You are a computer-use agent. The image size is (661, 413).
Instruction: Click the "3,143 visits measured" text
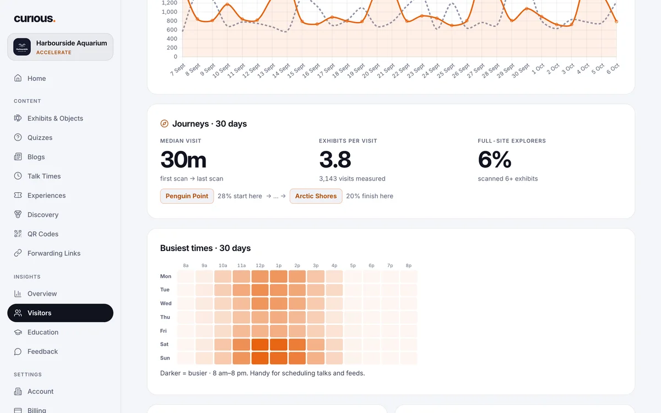352,178
